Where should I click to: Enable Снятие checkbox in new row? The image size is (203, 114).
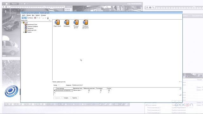click(109, 92)
